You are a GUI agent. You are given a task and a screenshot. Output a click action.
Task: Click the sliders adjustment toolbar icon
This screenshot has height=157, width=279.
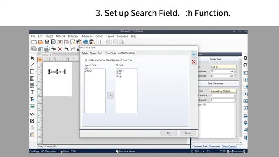pos(100,42)
